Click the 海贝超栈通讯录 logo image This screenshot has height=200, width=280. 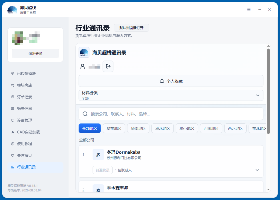[x=84, y=52]
